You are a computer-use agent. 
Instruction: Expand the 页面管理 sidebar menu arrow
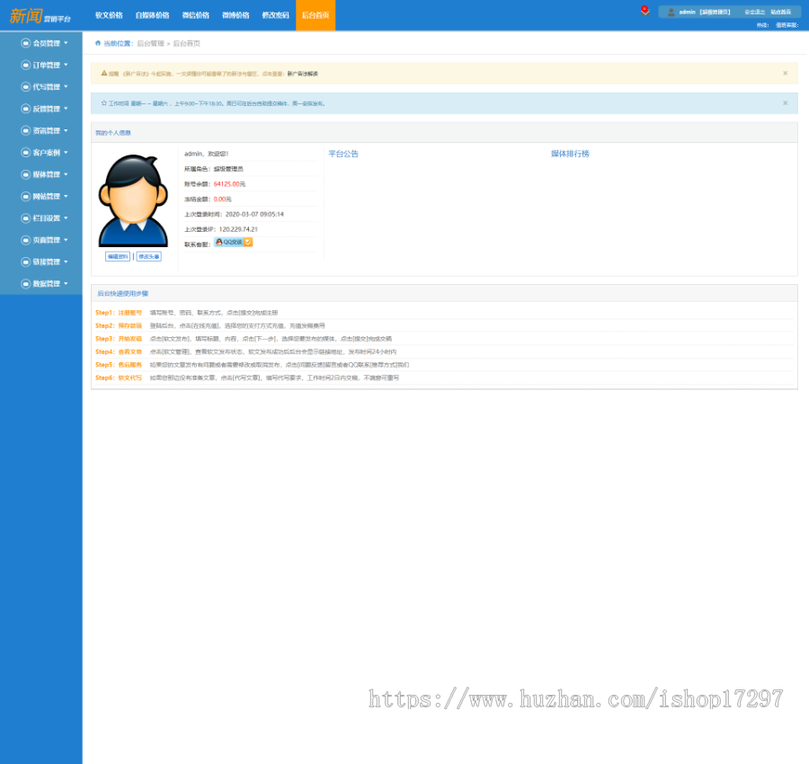(x=66, y=240)
